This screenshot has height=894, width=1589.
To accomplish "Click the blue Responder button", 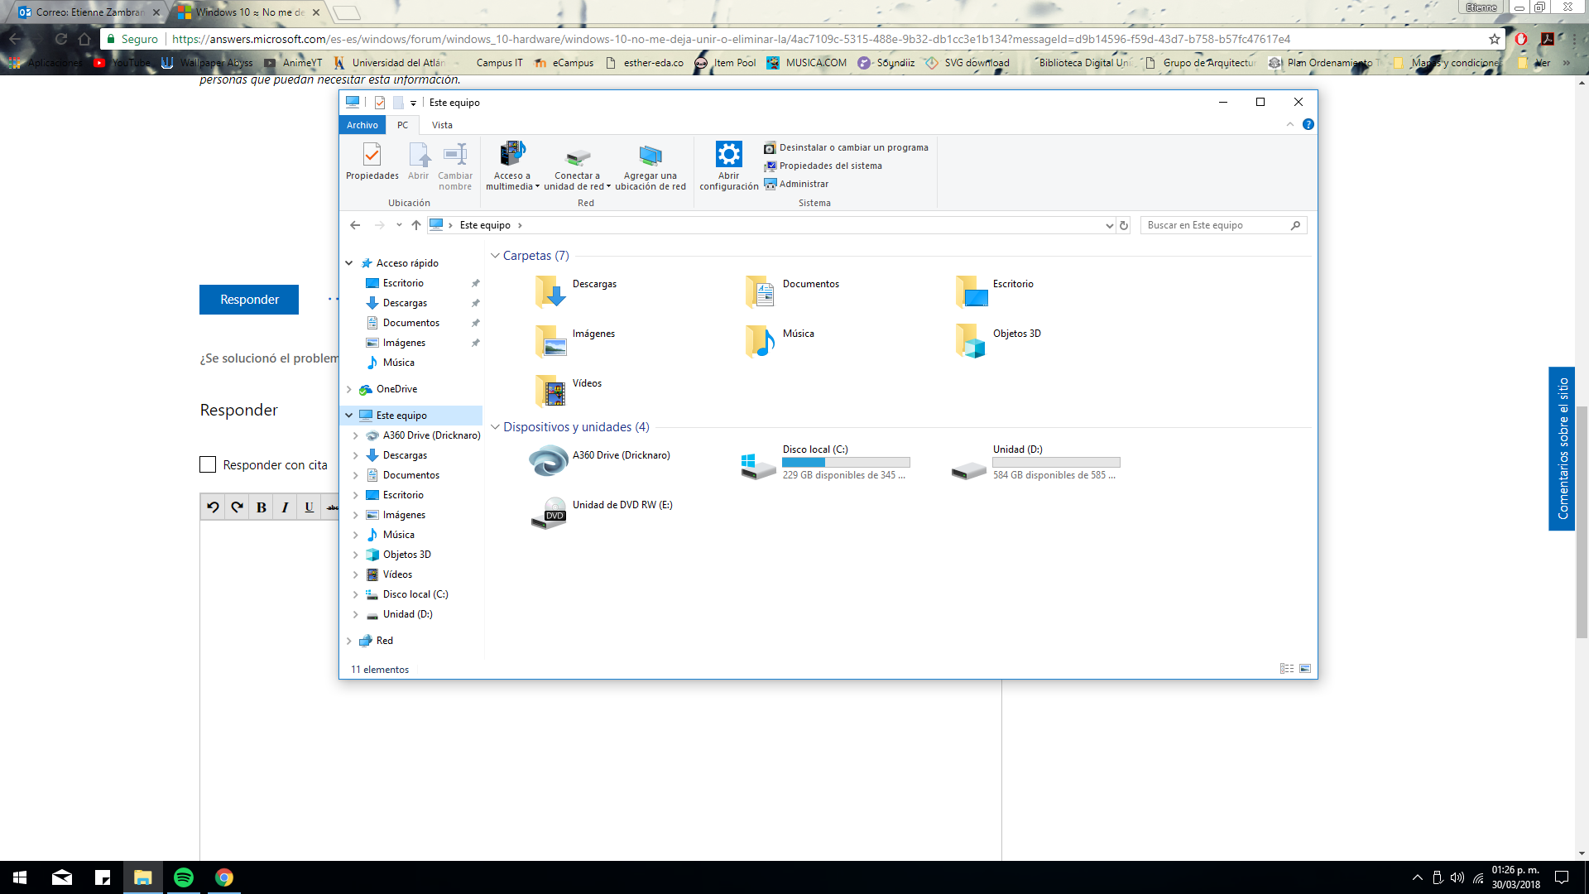I will coord(249,300).
